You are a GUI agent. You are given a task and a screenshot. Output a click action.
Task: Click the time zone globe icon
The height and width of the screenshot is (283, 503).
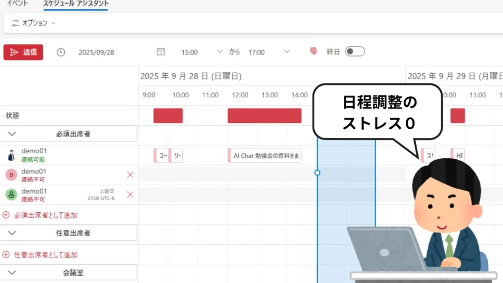pyautogui.click(x=313, y=52)
